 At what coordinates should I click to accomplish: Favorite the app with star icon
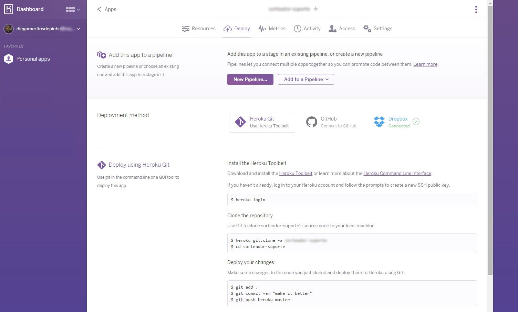click(x=315, y=9)
